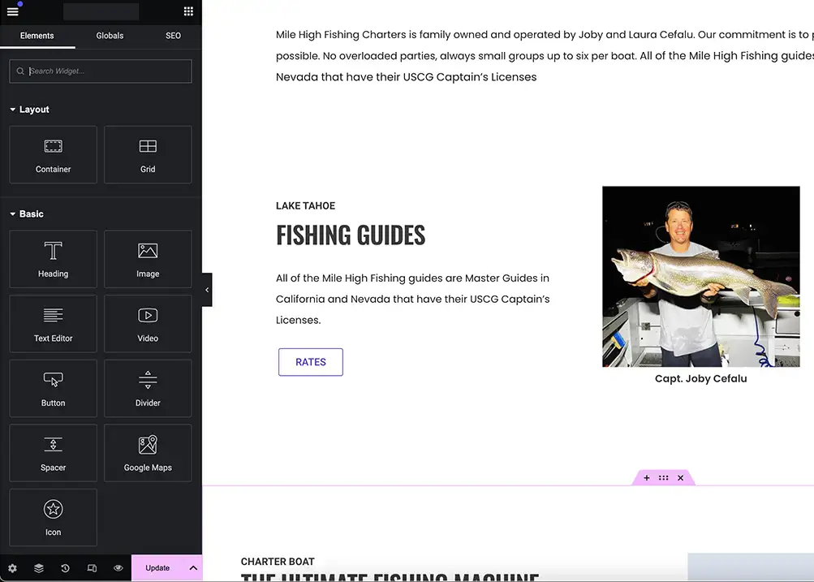The height and width of the screenshot is (582, 814).
Task: Focus the Search Widget field
Action: coord(101,71)
